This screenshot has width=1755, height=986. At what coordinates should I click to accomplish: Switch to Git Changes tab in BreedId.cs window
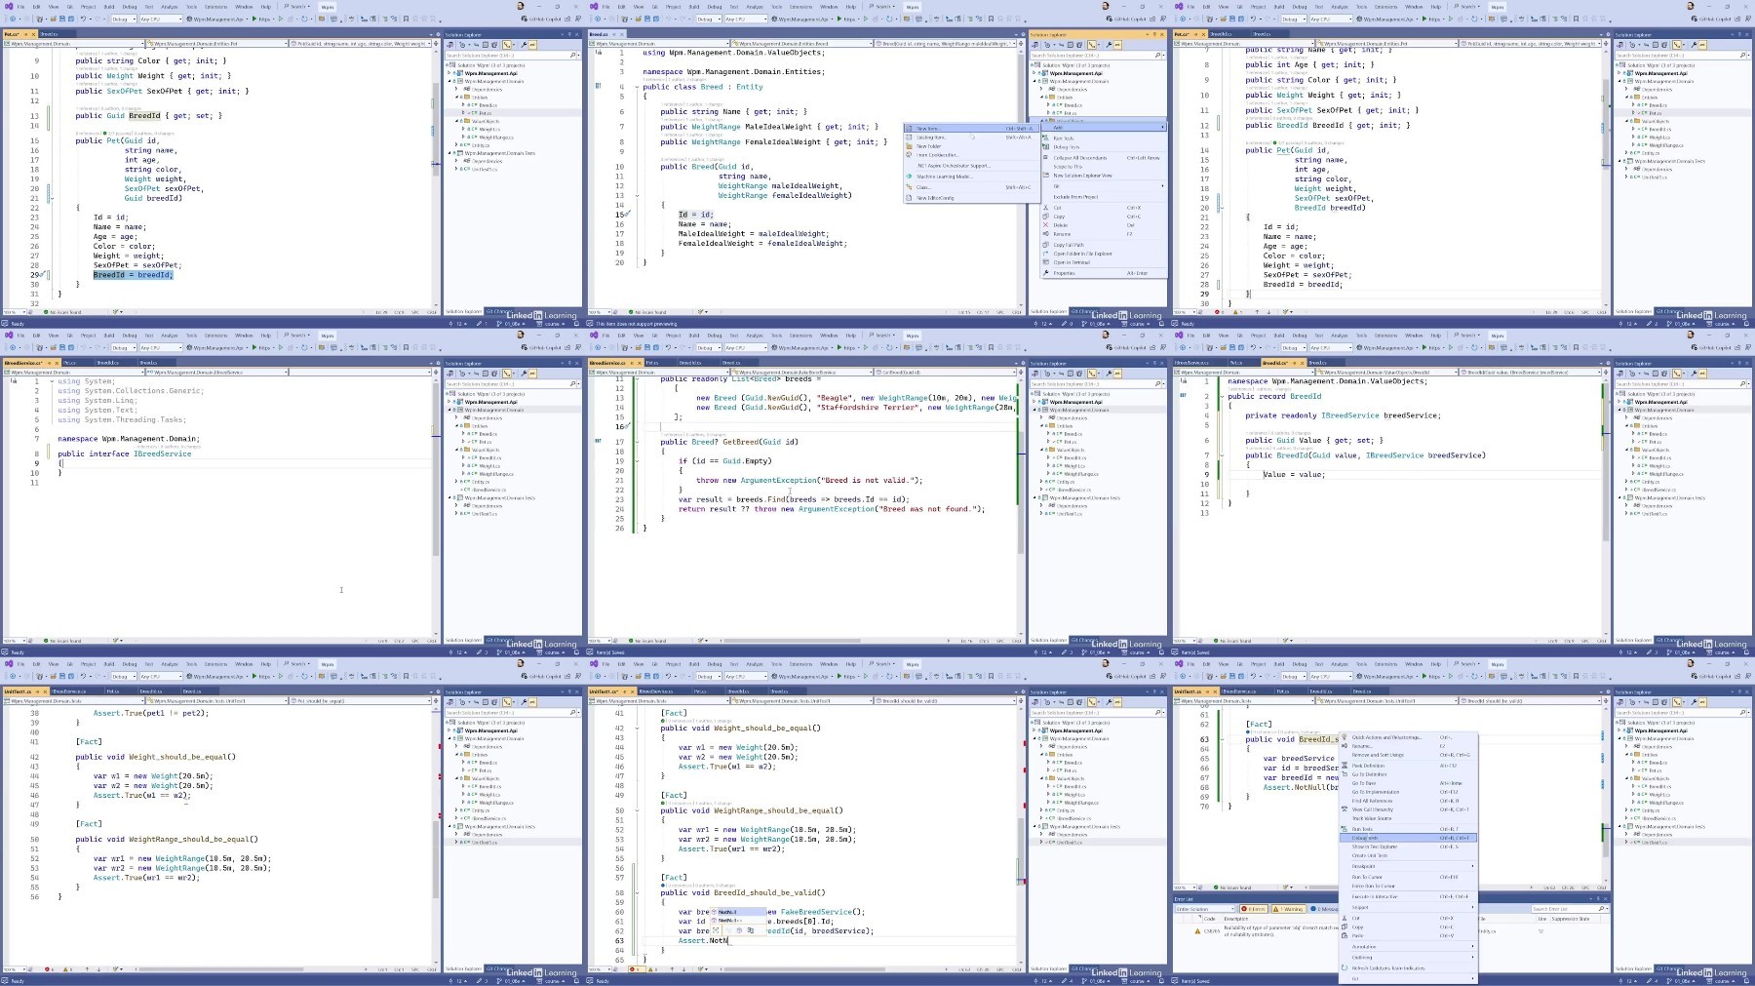click(1670, 640)
